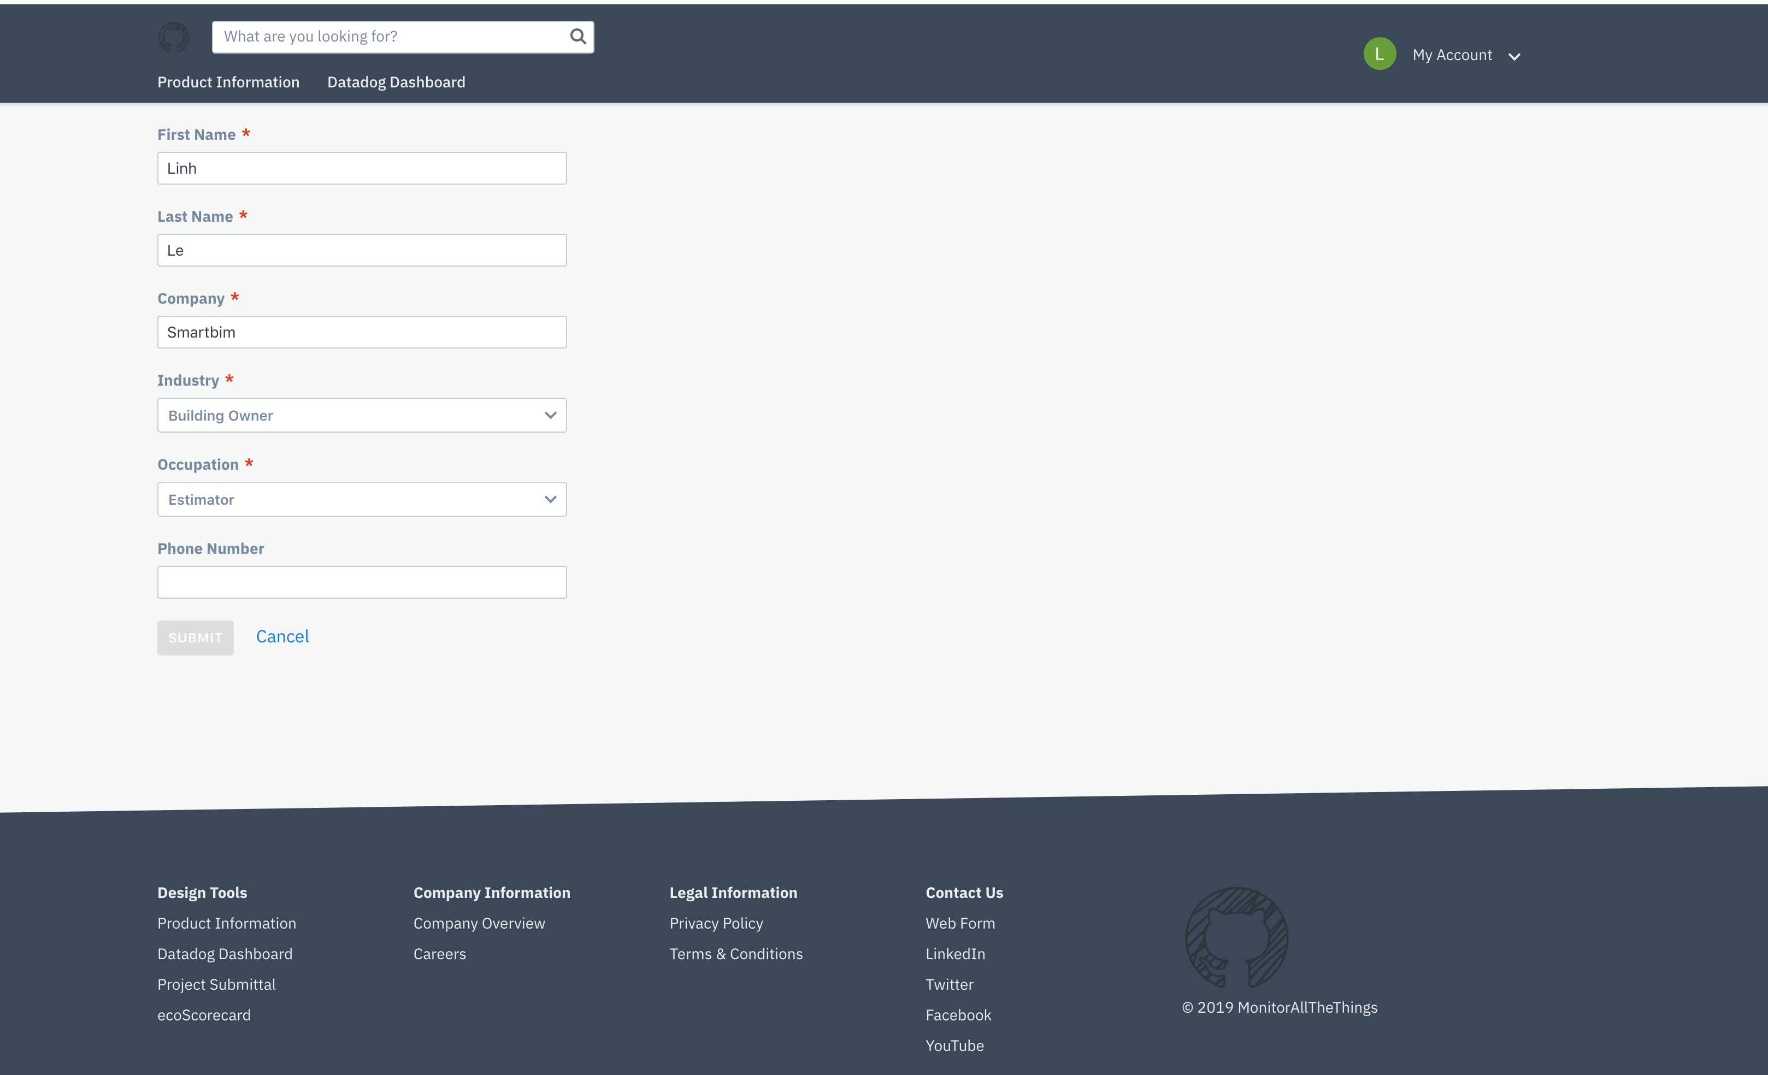Click the GitHub octocat logo in header
Viewport: 1768px width, 1075px height.
click(174, 37)
